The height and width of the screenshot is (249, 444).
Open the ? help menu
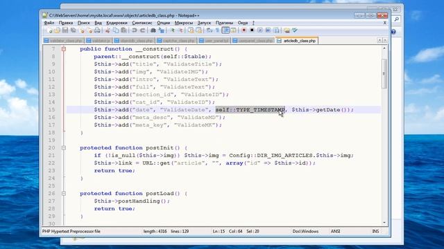point(253,23)
